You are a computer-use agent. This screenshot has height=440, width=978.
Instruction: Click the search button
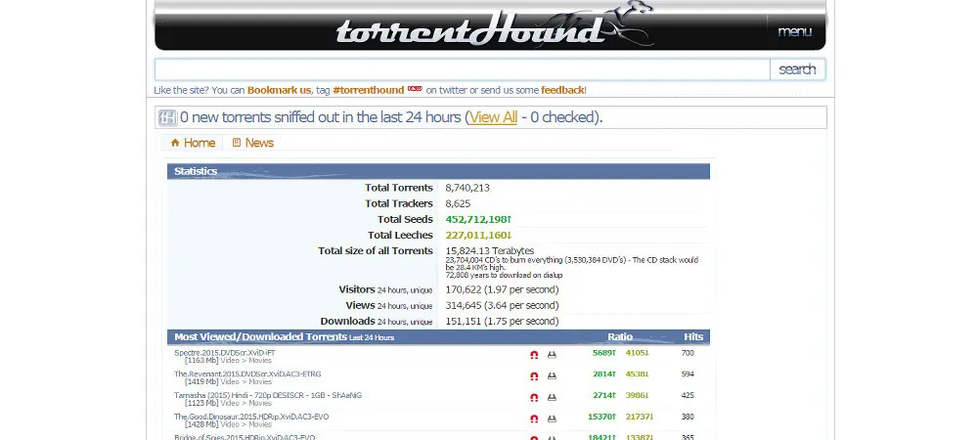(x=797, y=69)
